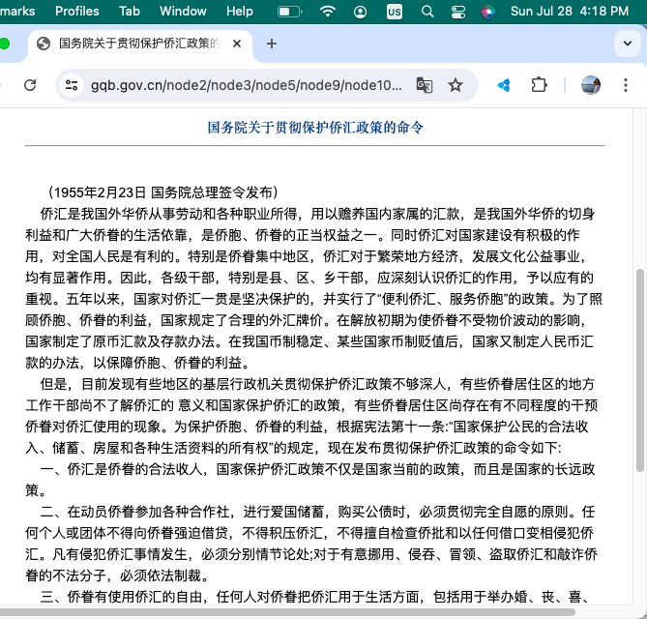Open macOS Control Center
The width and height of the screenshot is (647, 619).
coord(457,12)
